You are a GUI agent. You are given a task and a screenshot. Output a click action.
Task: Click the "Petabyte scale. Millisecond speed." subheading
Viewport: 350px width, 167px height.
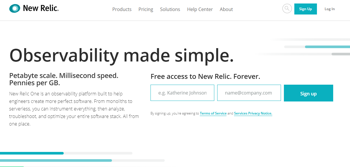pos(64,76)
